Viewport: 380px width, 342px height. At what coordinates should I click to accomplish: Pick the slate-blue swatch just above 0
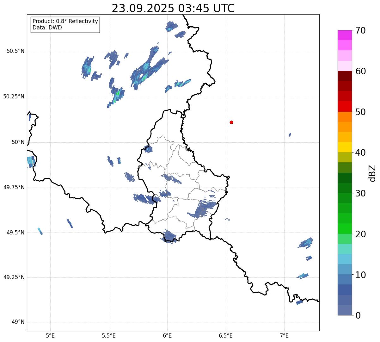click(x=345, y=310)
